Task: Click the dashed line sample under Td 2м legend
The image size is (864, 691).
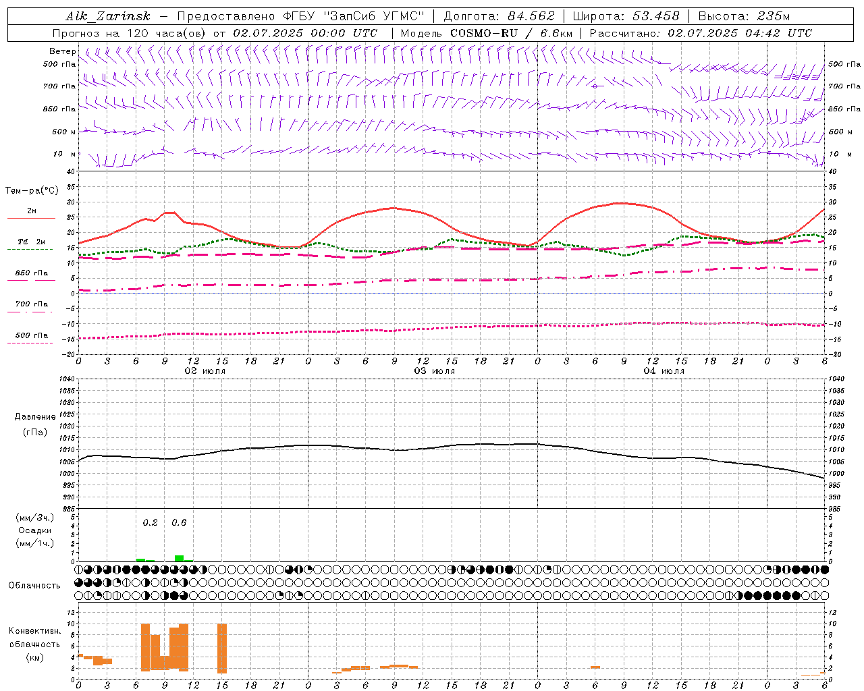Action: click(30, 250)
